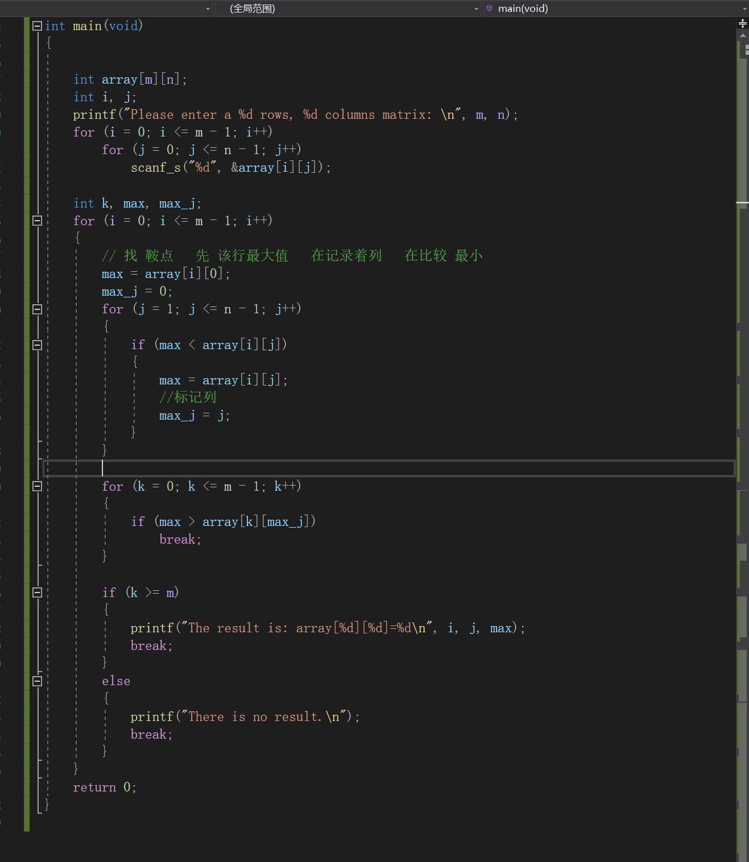Click the 'max_j = j;' statement

(195, 415)
